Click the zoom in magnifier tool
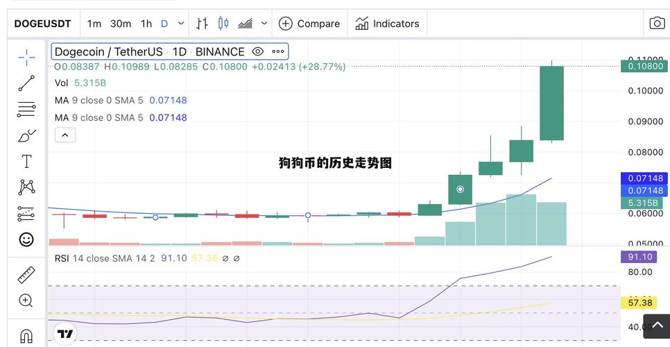 [x=26, y=301]
